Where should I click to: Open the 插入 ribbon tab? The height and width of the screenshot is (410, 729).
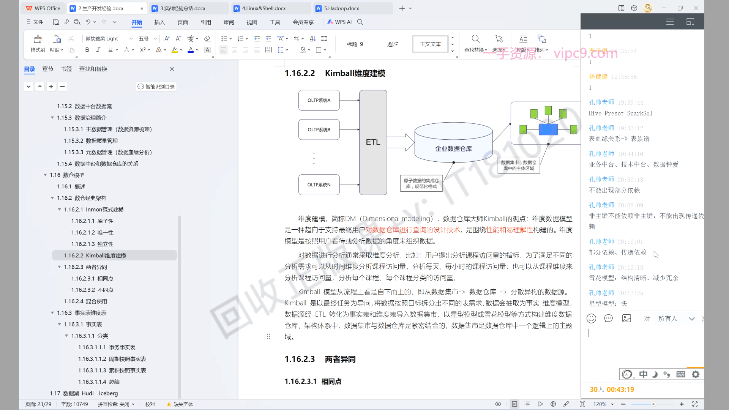pyautogui.click(x=159, y=22)
